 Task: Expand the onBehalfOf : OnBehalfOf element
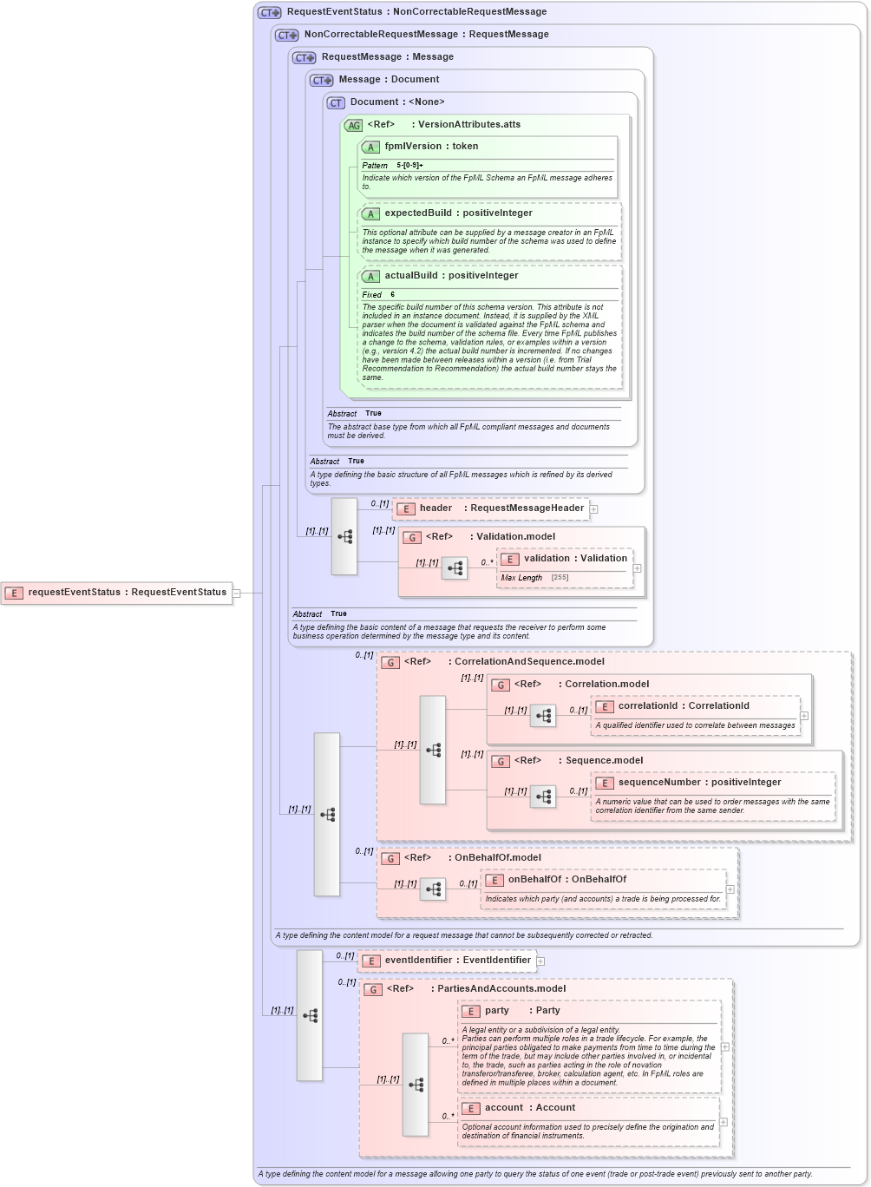coord(730,889)
